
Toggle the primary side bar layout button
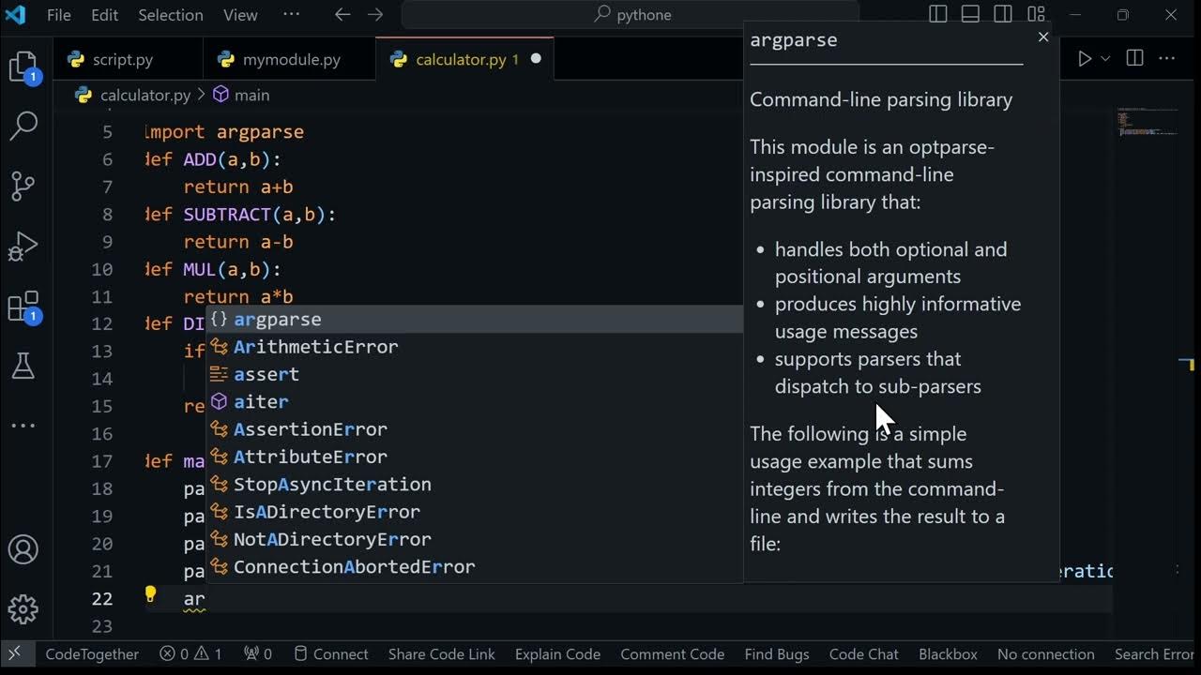point(937,15)
